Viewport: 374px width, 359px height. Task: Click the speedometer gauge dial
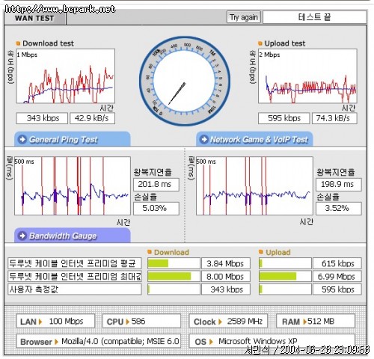point(185,82)
